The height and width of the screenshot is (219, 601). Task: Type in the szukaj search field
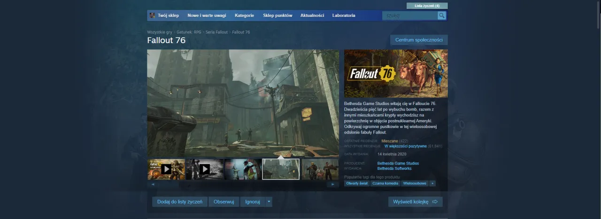409,15
